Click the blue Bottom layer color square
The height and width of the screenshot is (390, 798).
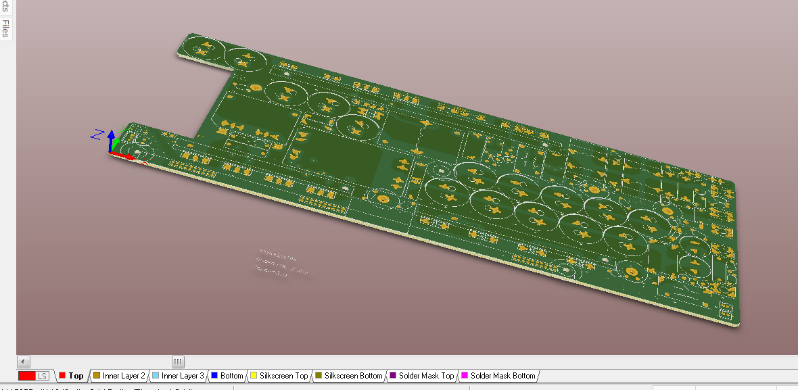tap(214, 376)
